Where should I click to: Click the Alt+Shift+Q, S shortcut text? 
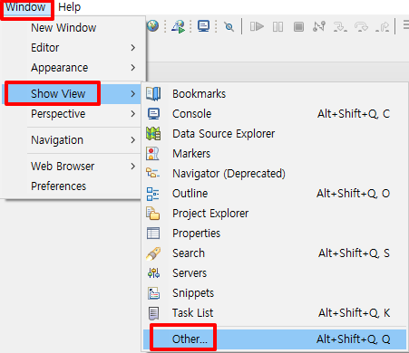pos(354,253)
